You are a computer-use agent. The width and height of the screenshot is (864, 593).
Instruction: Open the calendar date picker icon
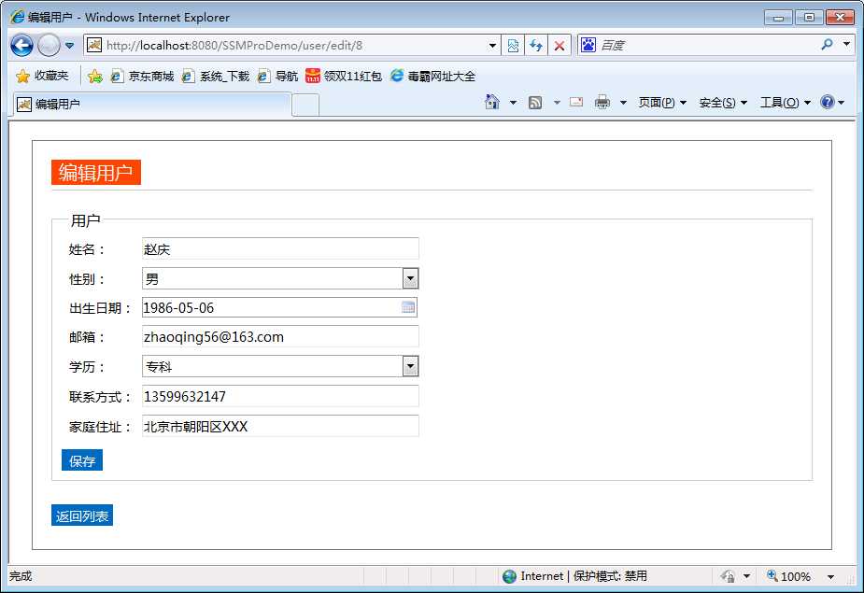pos(408,307)
